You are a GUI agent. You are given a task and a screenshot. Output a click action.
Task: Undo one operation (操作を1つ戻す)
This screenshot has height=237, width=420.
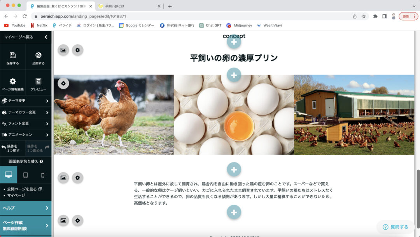click(x=12, y=148)
